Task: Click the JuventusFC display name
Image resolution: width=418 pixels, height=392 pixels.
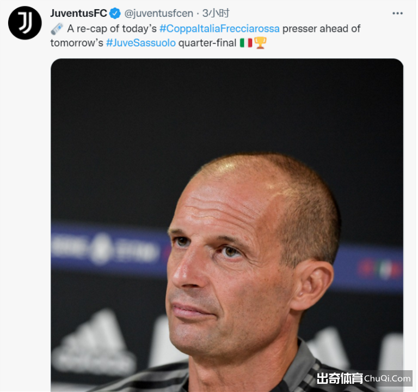Action: (x=78, y=13)
